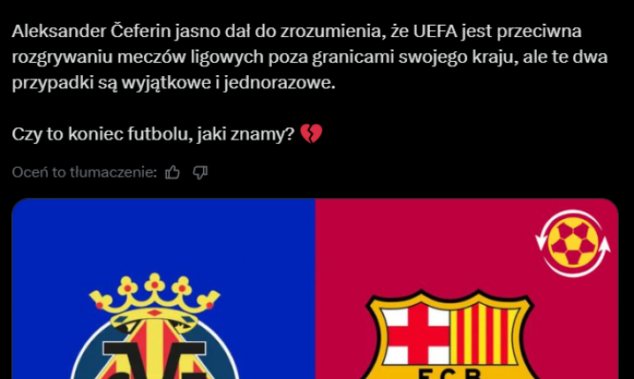Viewport: 634px width, 379px height.
Task: Click the FC Barcelona crest
Action: tap(451, 334)
